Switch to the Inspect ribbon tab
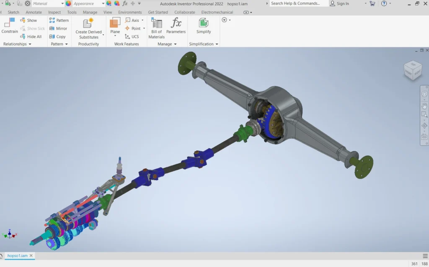429x267 pixels. pos(54,12)
